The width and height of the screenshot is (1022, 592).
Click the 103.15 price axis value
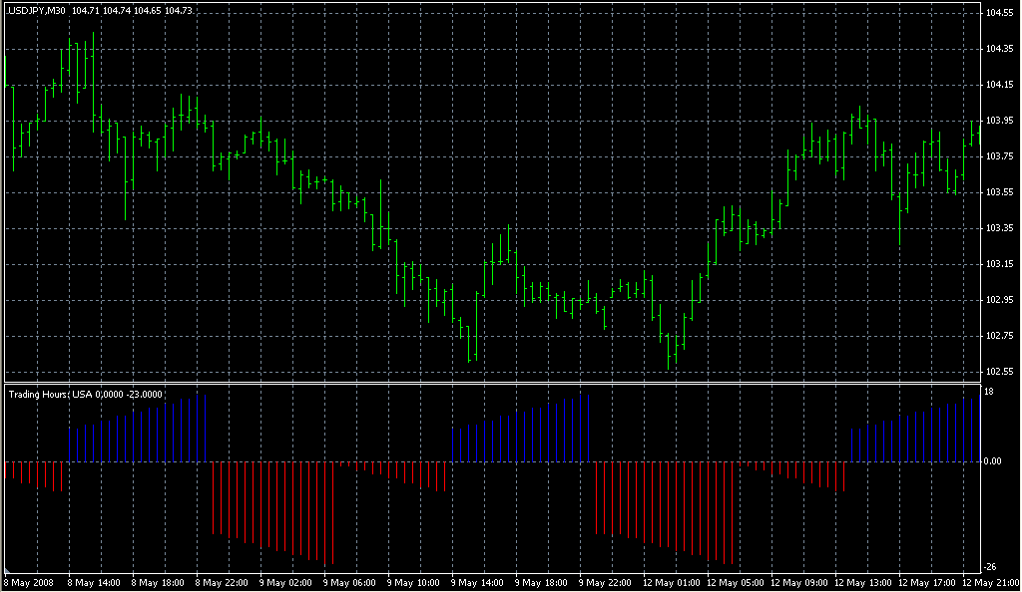pos(1000,264)
